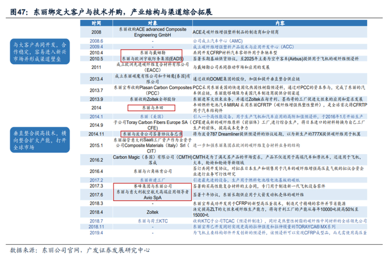This screenshot has width=389, height=261.
Task: Click the blue box starting 与大客户共同开发
Action: pos(40,52)
